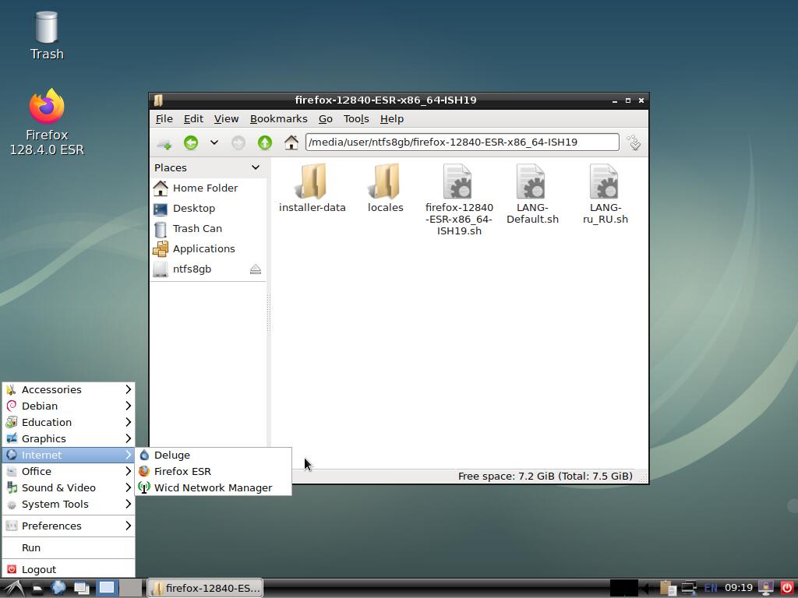The image size is (798, 598).
Task: Focus the location path input field
Action: click(462, 142)
